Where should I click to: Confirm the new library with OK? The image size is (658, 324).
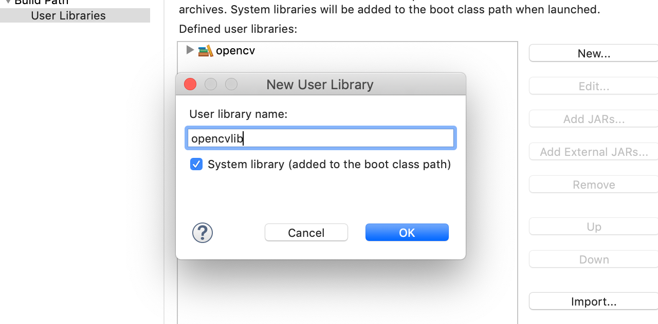(407, 232)
